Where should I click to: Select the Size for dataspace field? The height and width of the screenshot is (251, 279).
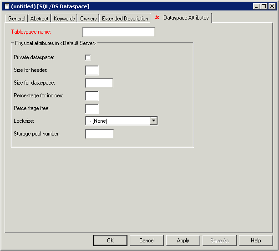point(99,83)
